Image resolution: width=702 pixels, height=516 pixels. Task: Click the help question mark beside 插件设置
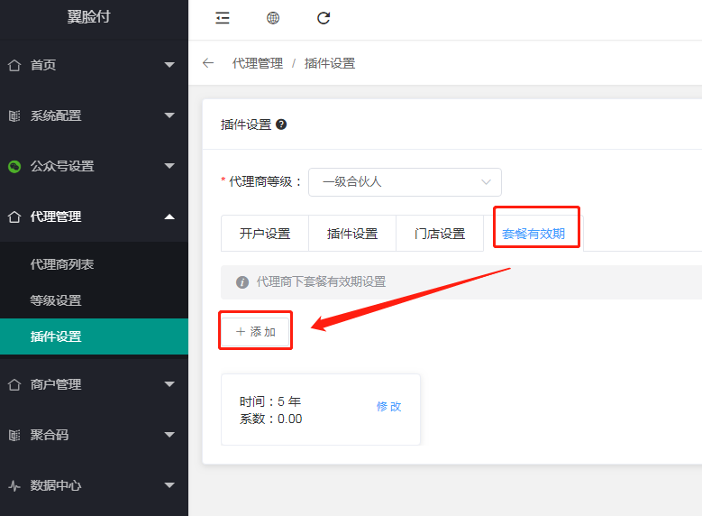pyautogui.click(x=281, y=124)
